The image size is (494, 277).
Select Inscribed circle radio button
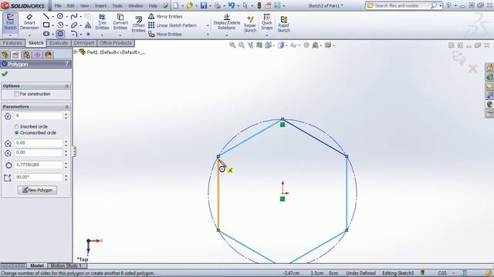click(x=17, y=126)
